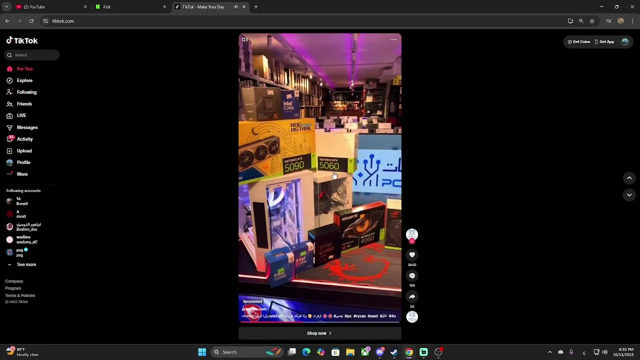640x360 pixels.
Task: Open the advertiser's profile avatar above the heart
Action: pos(412,234)
